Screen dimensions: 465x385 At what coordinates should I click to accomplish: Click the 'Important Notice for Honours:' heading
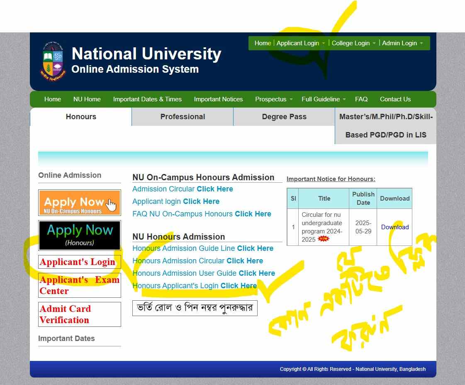[331, 179]
